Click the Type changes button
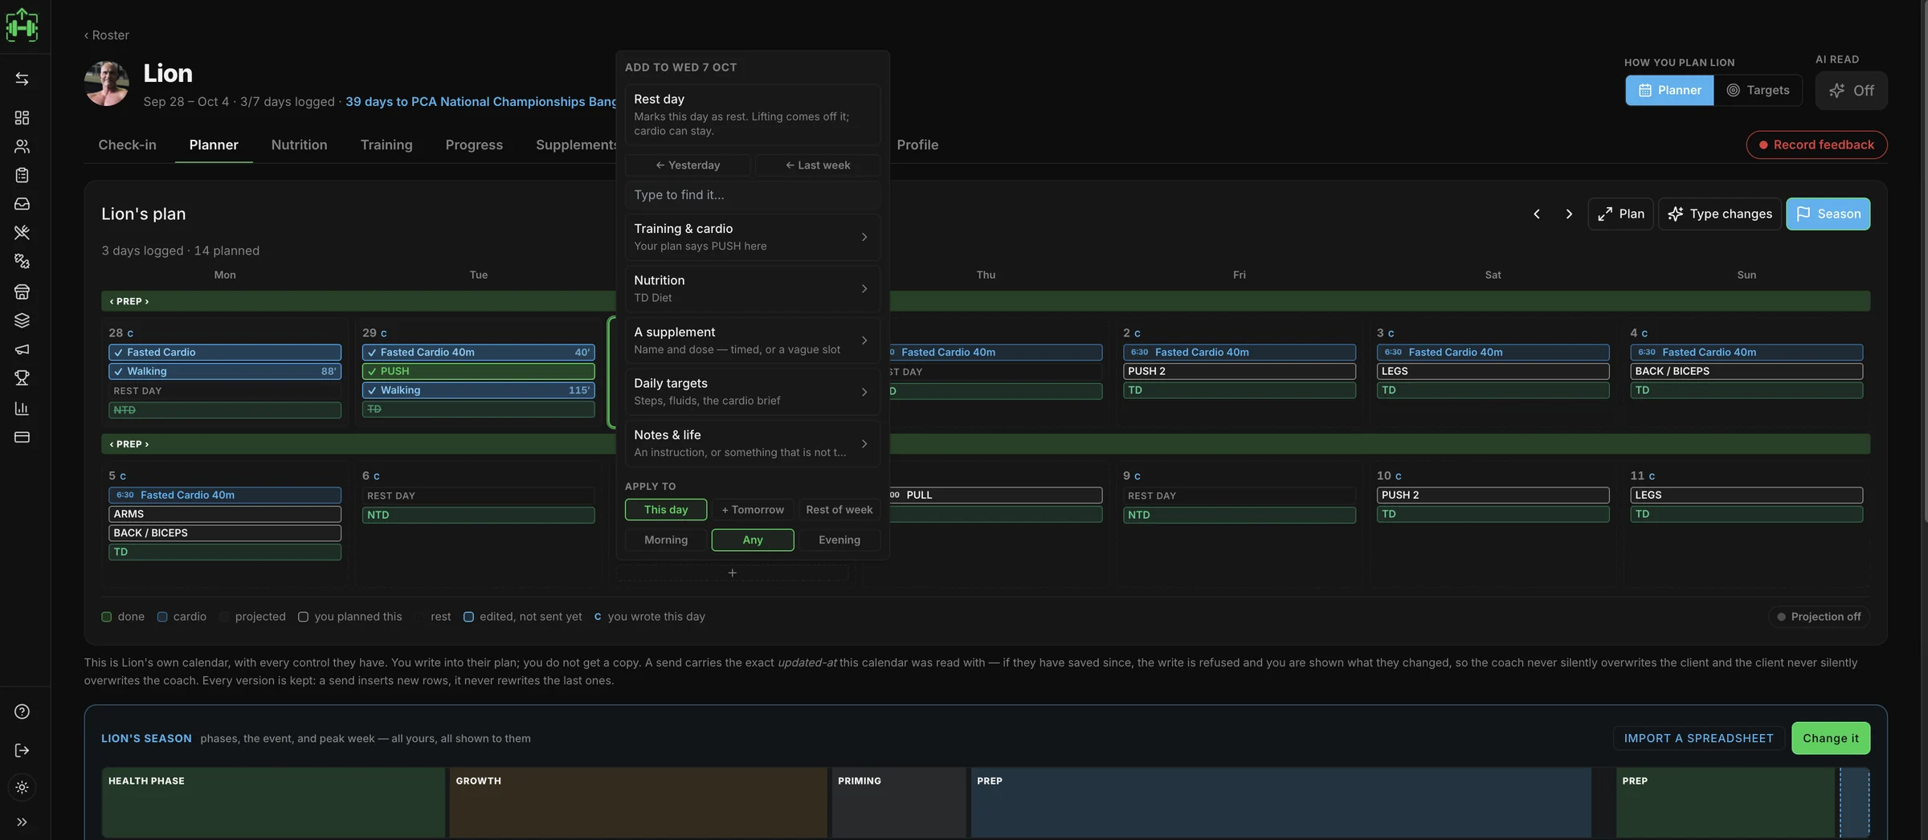1928x840 pixels. click(1720, 214)
